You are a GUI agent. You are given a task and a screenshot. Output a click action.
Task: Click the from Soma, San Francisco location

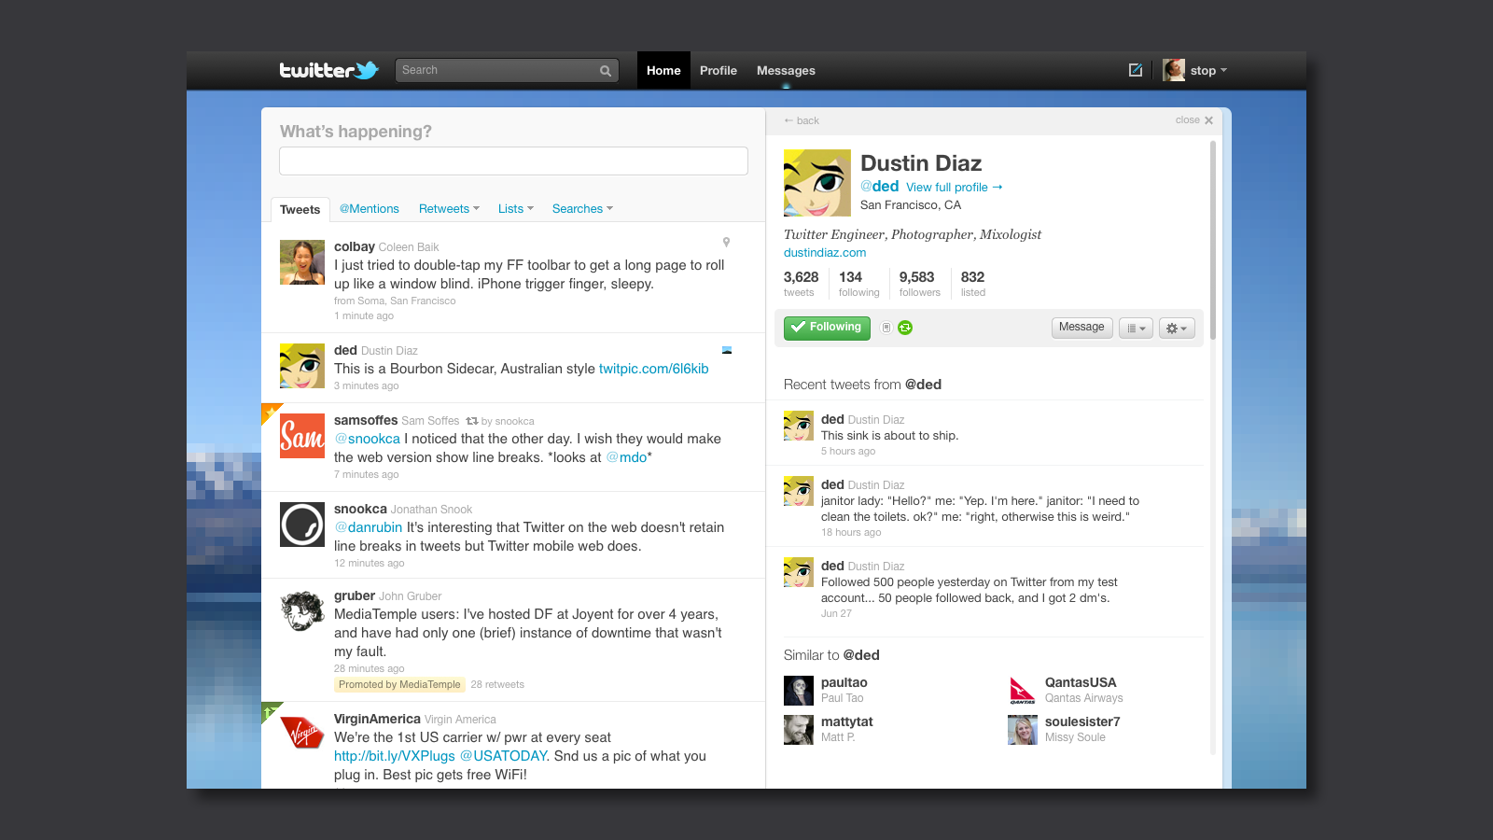click(x=395, y=301)
